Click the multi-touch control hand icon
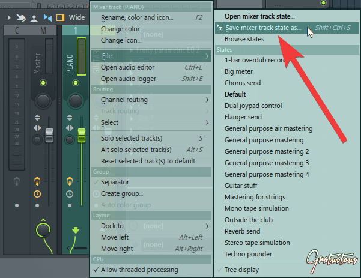 (21, 18)
